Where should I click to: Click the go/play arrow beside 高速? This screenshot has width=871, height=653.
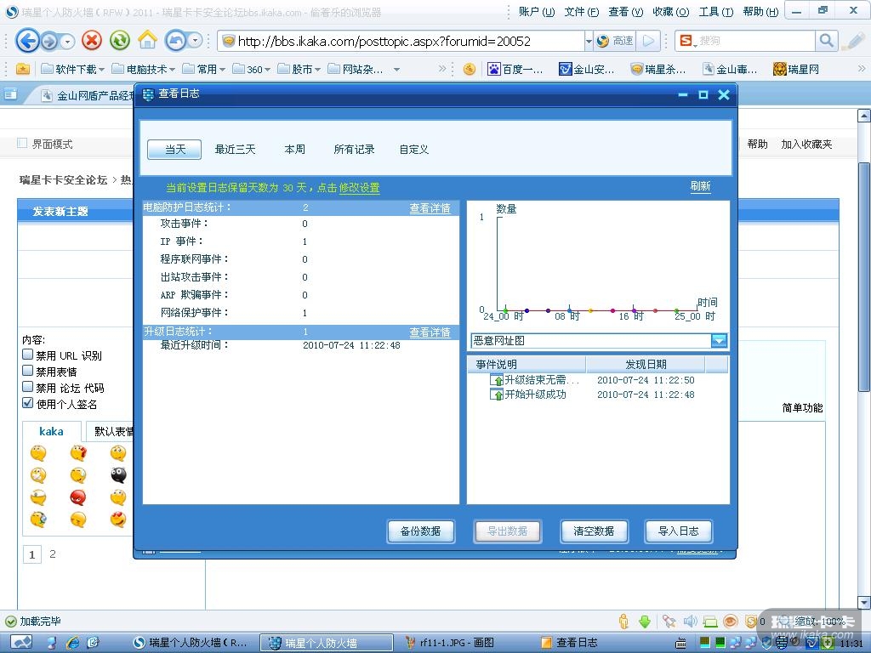click(x=647, y=41)
